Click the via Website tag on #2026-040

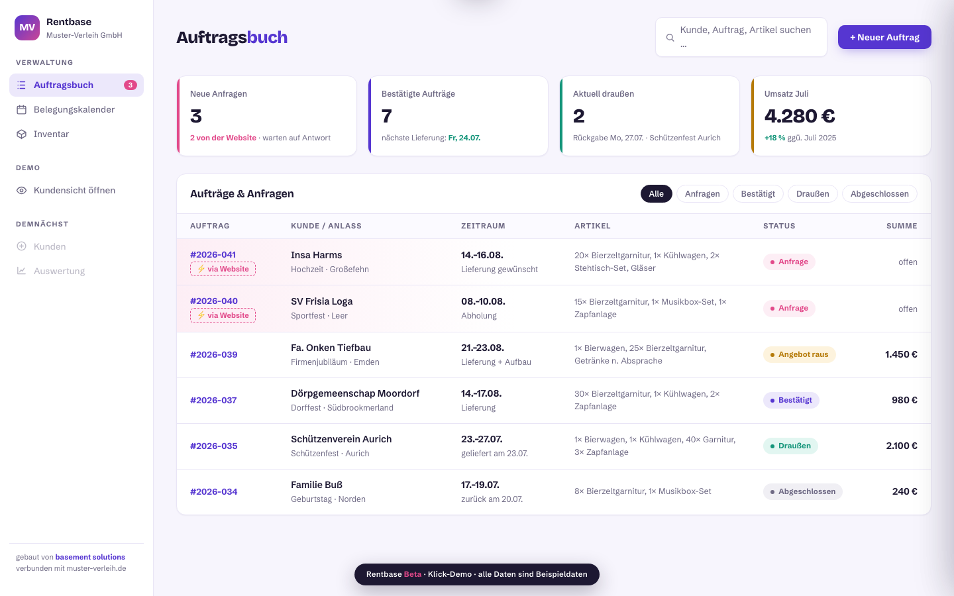point(223,315)
